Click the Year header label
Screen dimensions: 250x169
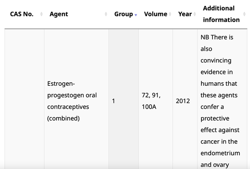(x=185, y=14)
